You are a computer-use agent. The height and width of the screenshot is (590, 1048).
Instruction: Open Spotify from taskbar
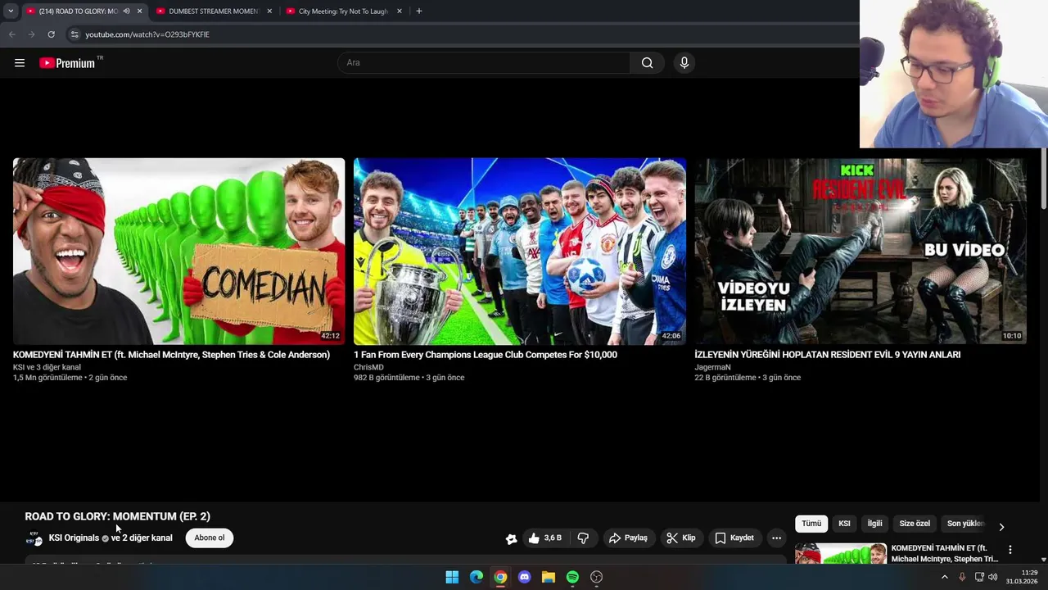(572, 577)
